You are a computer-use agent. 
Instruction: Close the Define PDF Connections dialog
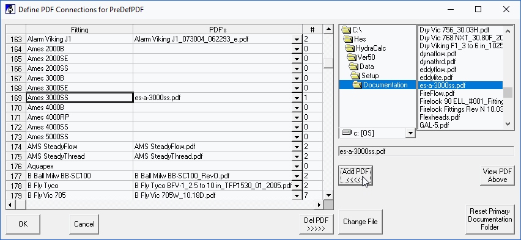pos(506,9)
